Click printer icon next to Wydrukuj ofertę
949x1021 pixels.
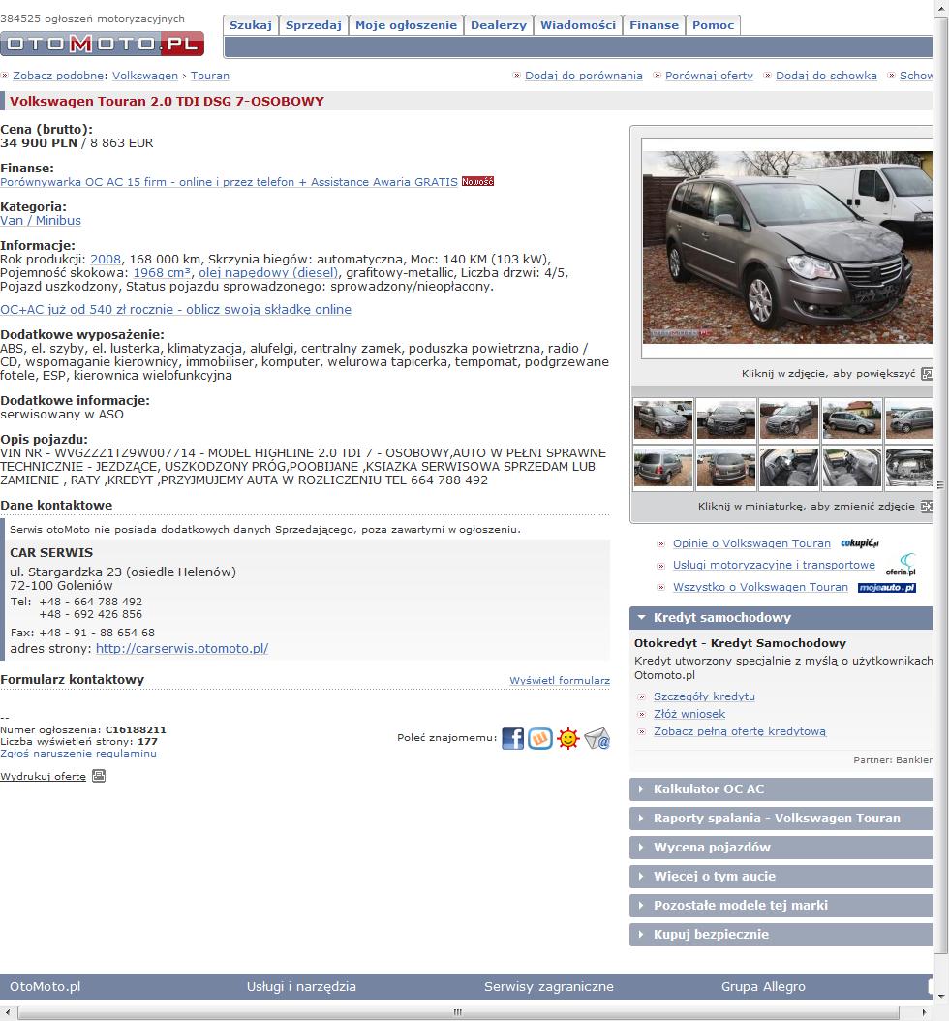(x=99, y=776)
